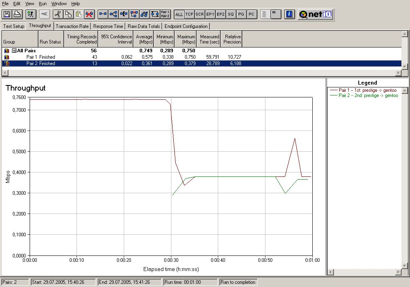410x287 pixels.
Task: Click the third blue endpoint pair icon
Action: click(x=124, y=14)
